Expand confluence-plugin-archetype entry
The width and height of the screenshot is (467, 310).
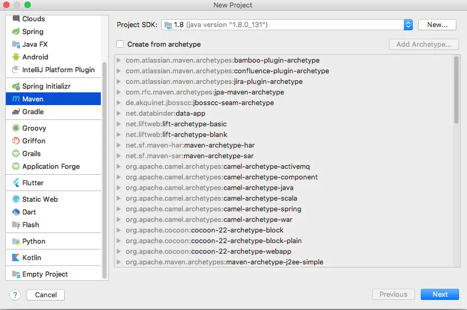118,71
